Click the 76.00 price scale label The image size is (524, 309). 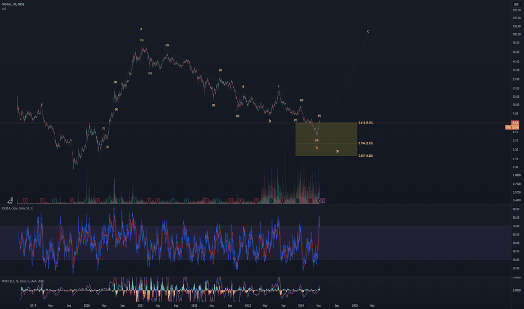click(x=516, y=43)
